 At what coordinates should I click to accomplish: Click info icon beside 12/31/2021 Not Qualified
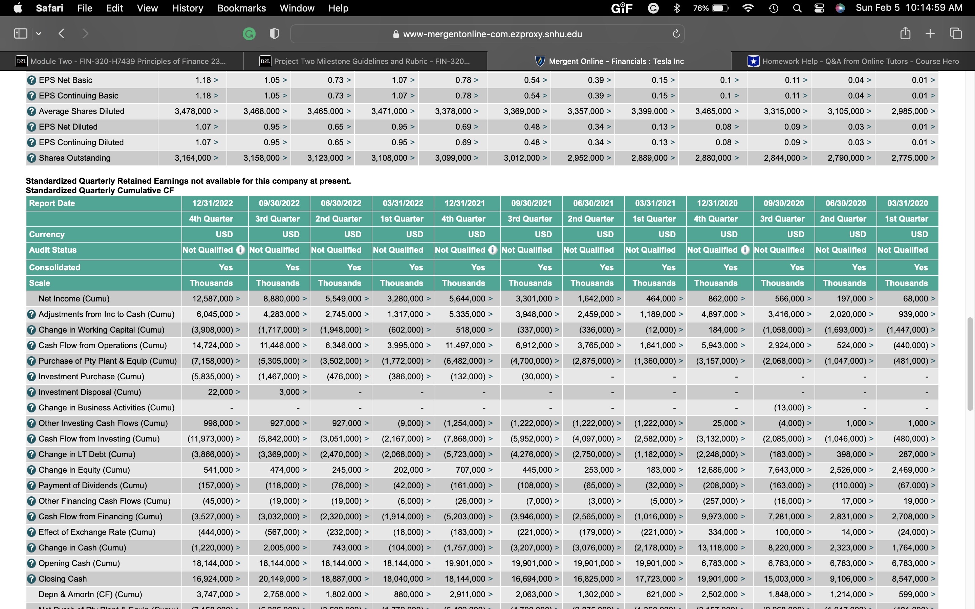493,250
